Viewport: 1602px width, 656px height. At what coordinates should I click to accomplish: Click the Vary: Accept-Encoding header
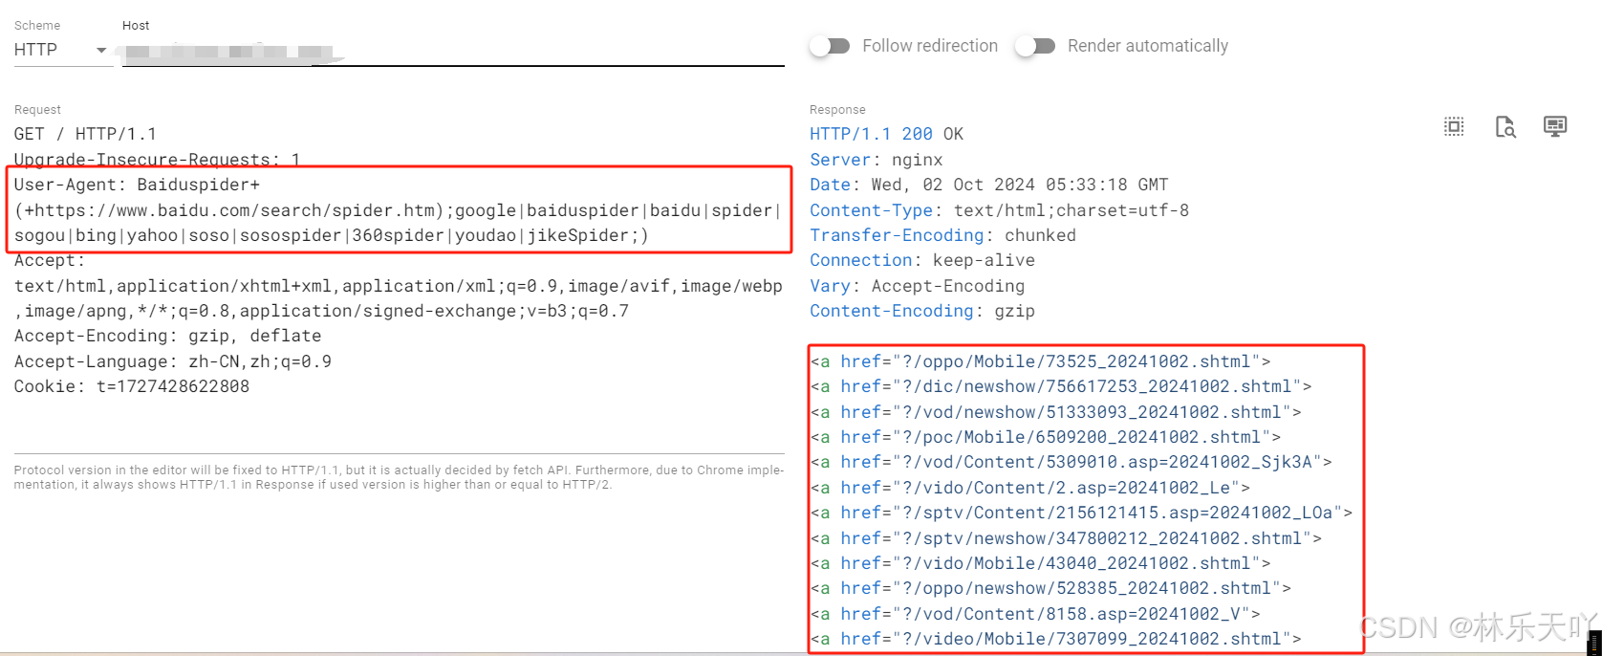click(x=917, y=286)
